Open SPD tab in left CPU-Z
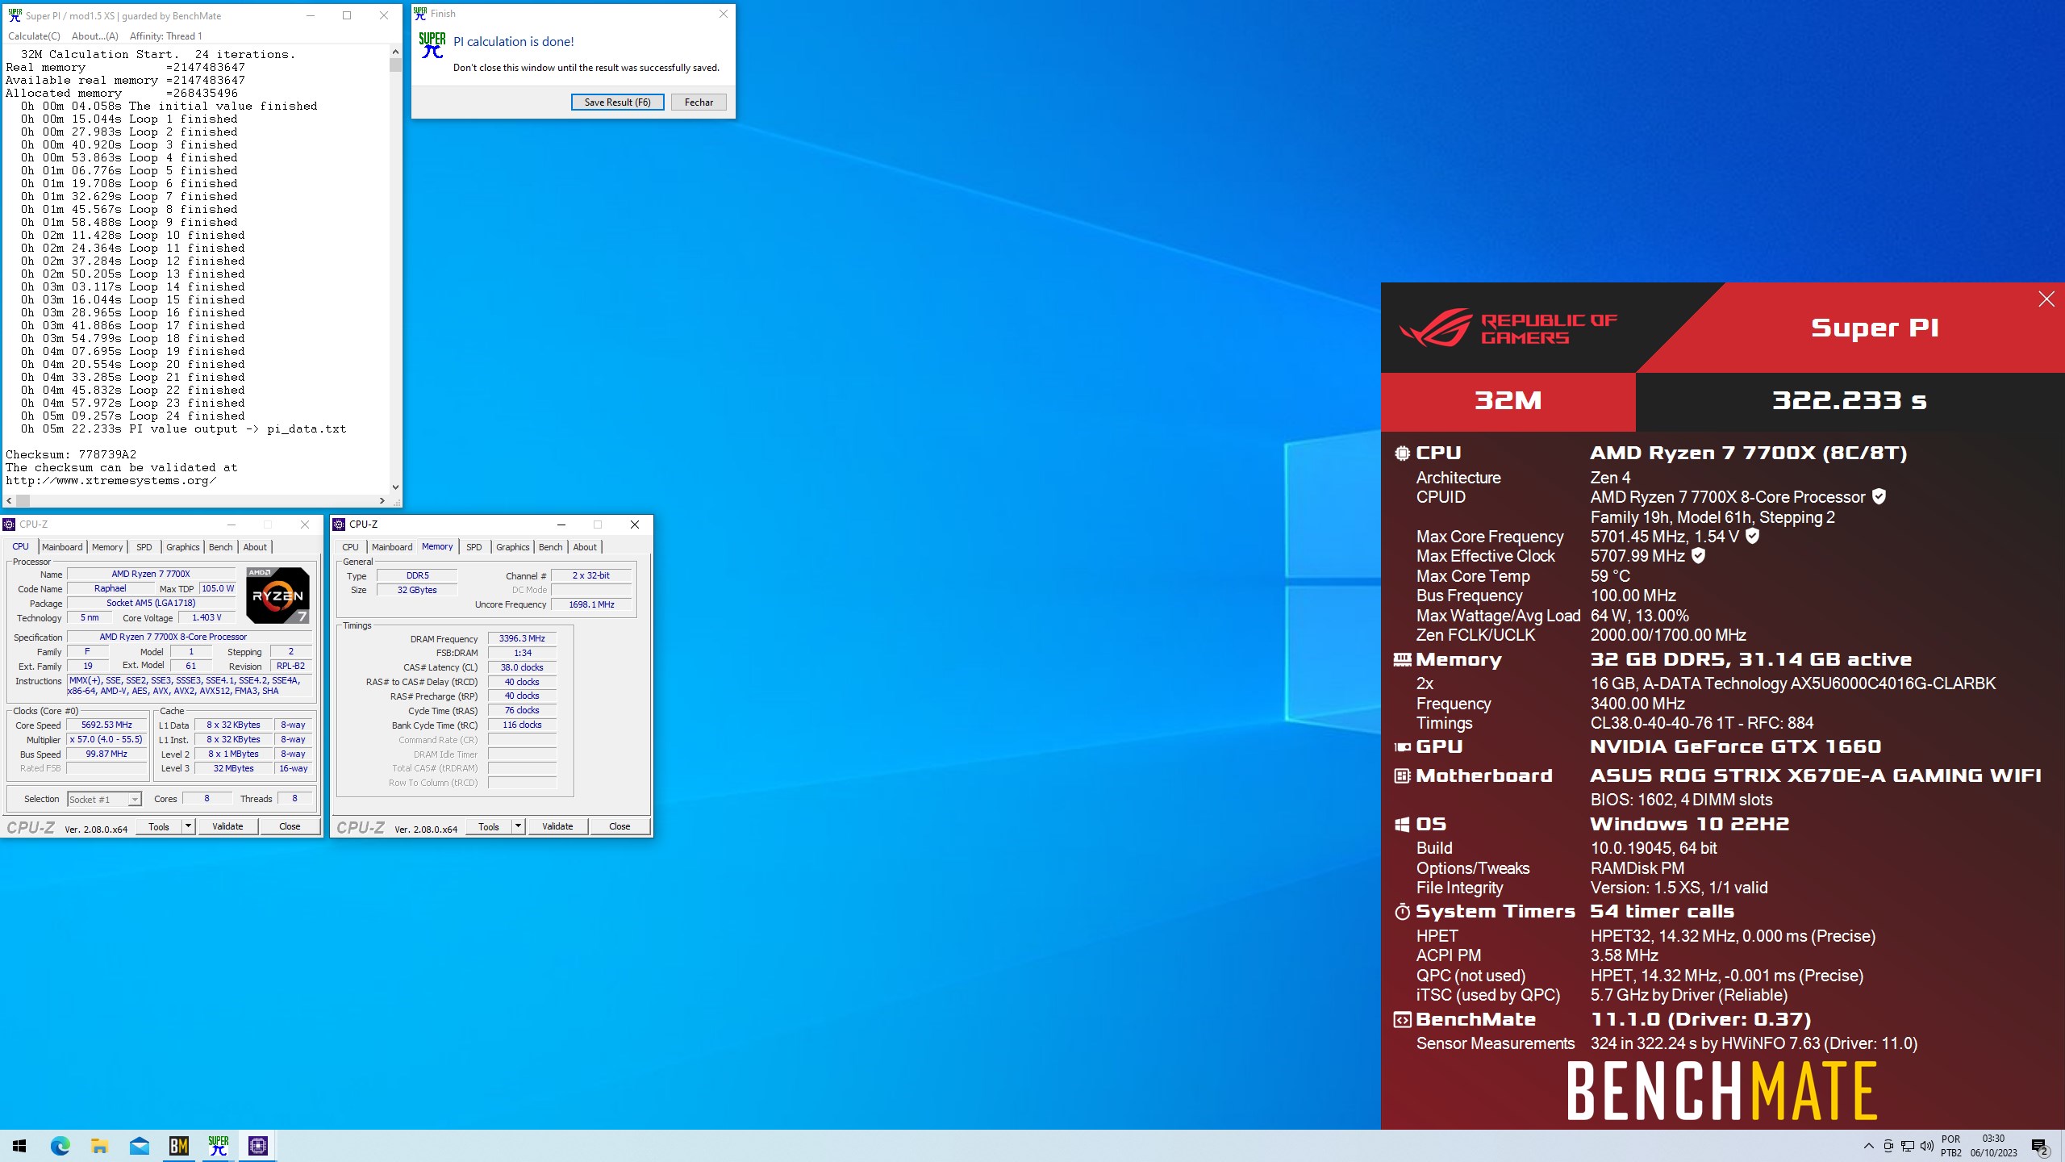The height and width of the screenshot is (1162, 2065). (144, 547)
